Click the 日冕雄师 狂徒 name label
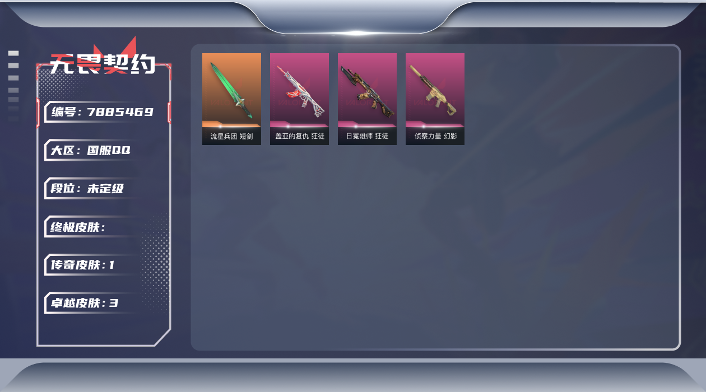Image resolution: width=706 pixels, height=392 pixels. pyautogui.click(x=367, y=136)
